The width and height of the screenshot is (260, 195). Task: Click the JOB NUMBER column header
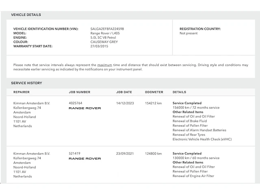(x=80, y=92)
